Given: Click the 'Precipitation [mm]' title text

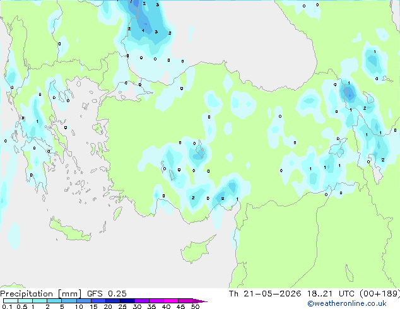Looking at the screenshot, I should click(x=40, y=294).
